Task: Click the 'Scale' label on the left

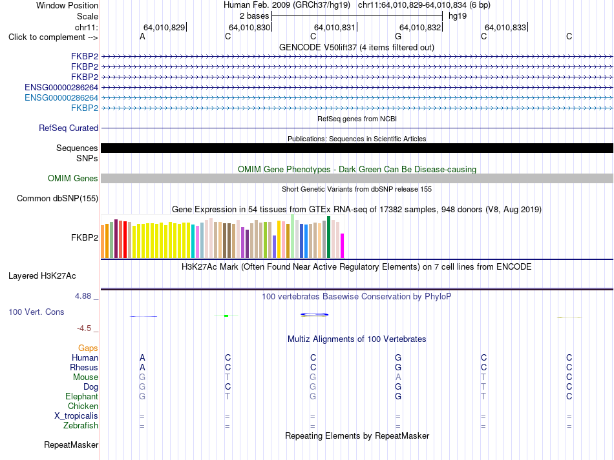Action: tap(87, 16)
